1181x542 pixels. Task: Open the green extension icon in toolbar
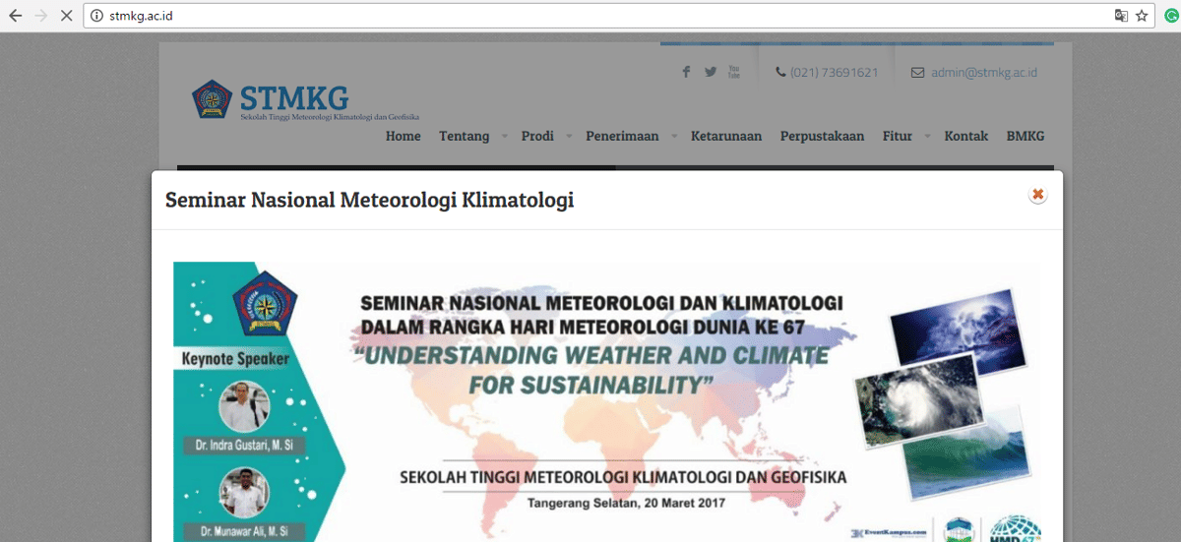point(1167,16)
